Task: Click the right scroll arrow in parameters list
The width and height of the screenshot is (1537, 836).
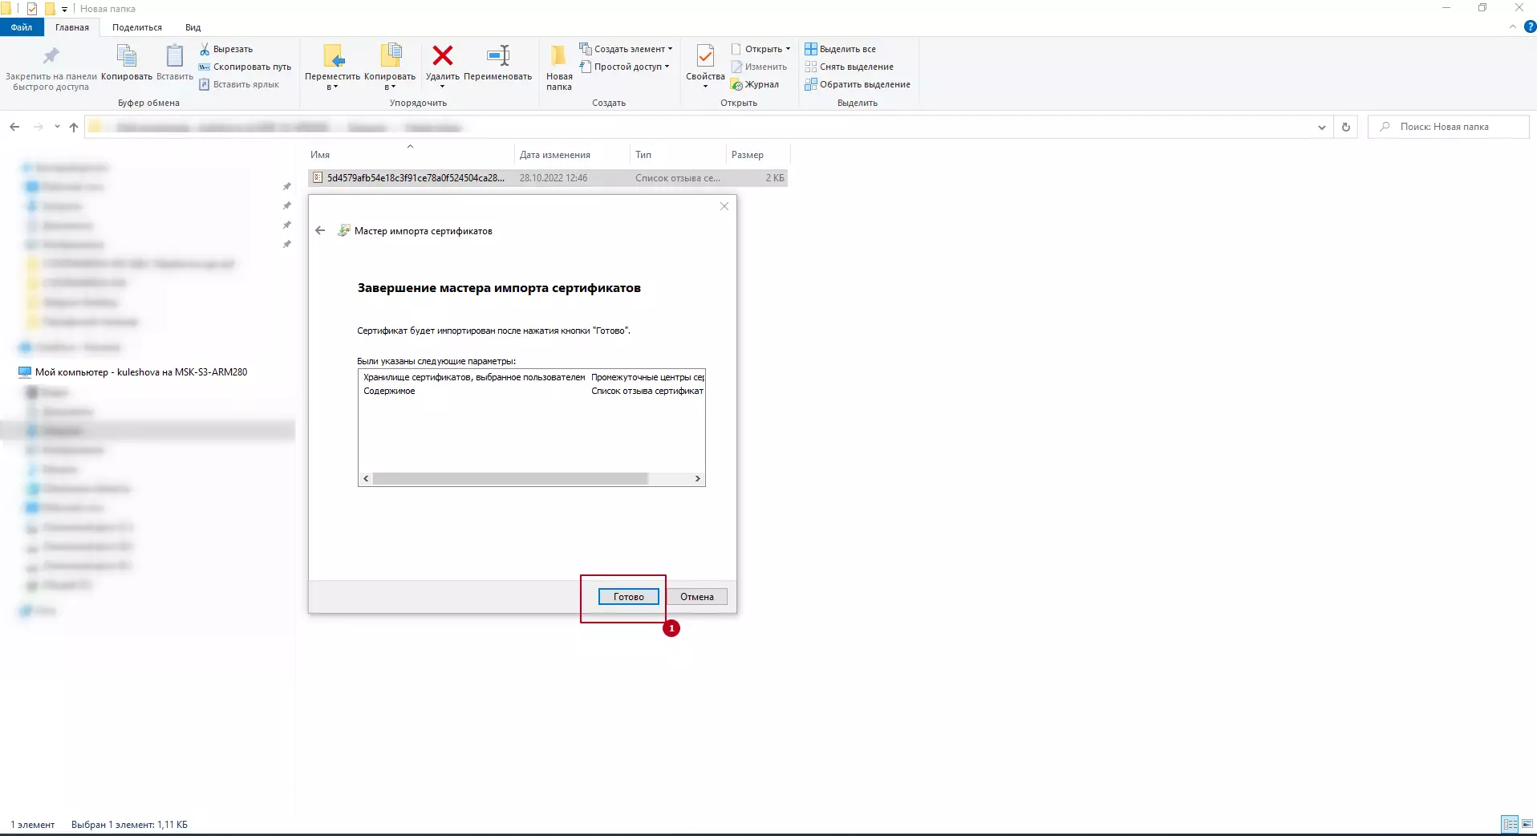Action: tap(698, 479)
